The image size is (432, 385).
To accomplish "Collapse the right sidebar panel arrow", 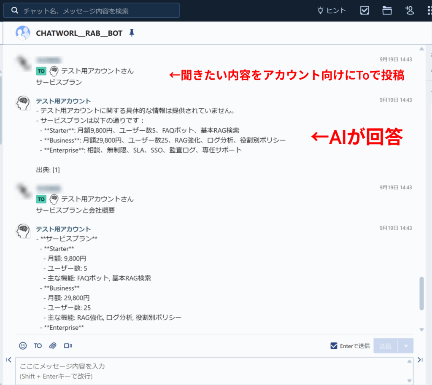I will coord(420,360).
